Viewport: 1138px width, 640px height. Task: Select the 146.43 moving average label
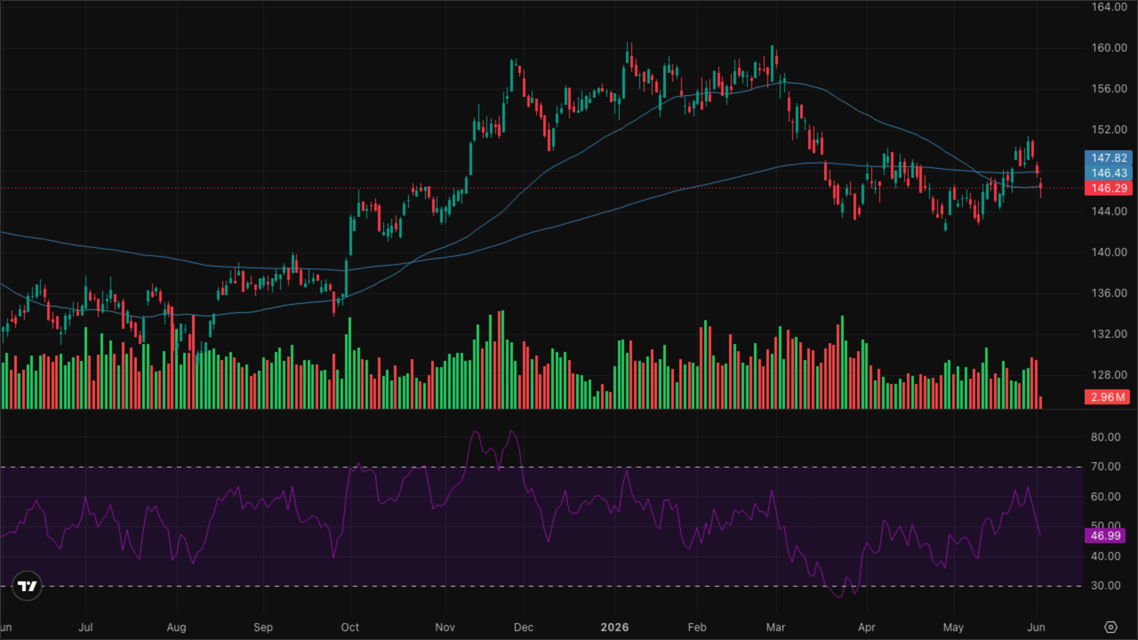tap(1109, 173)
